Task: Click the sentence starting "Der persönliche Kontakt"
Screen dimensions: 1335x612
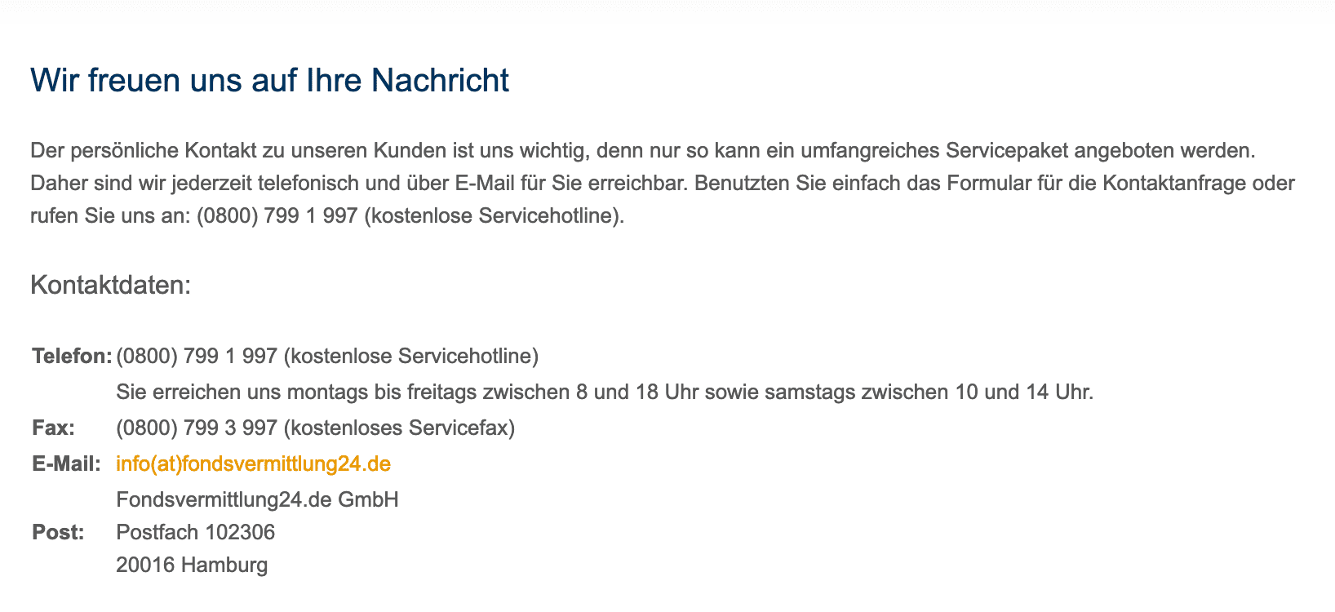Action: pos(641,151)
